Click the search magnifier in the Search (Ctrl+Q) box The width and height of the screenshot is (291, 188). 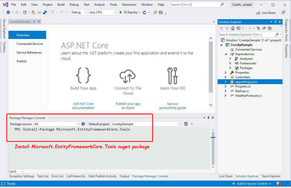[x=222, y=4]
